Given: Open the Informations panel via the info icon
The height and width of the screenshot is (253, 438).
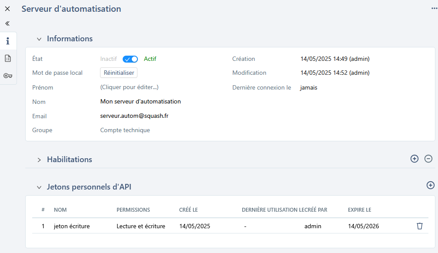Looking at the screenshot, I should [8, 40].
